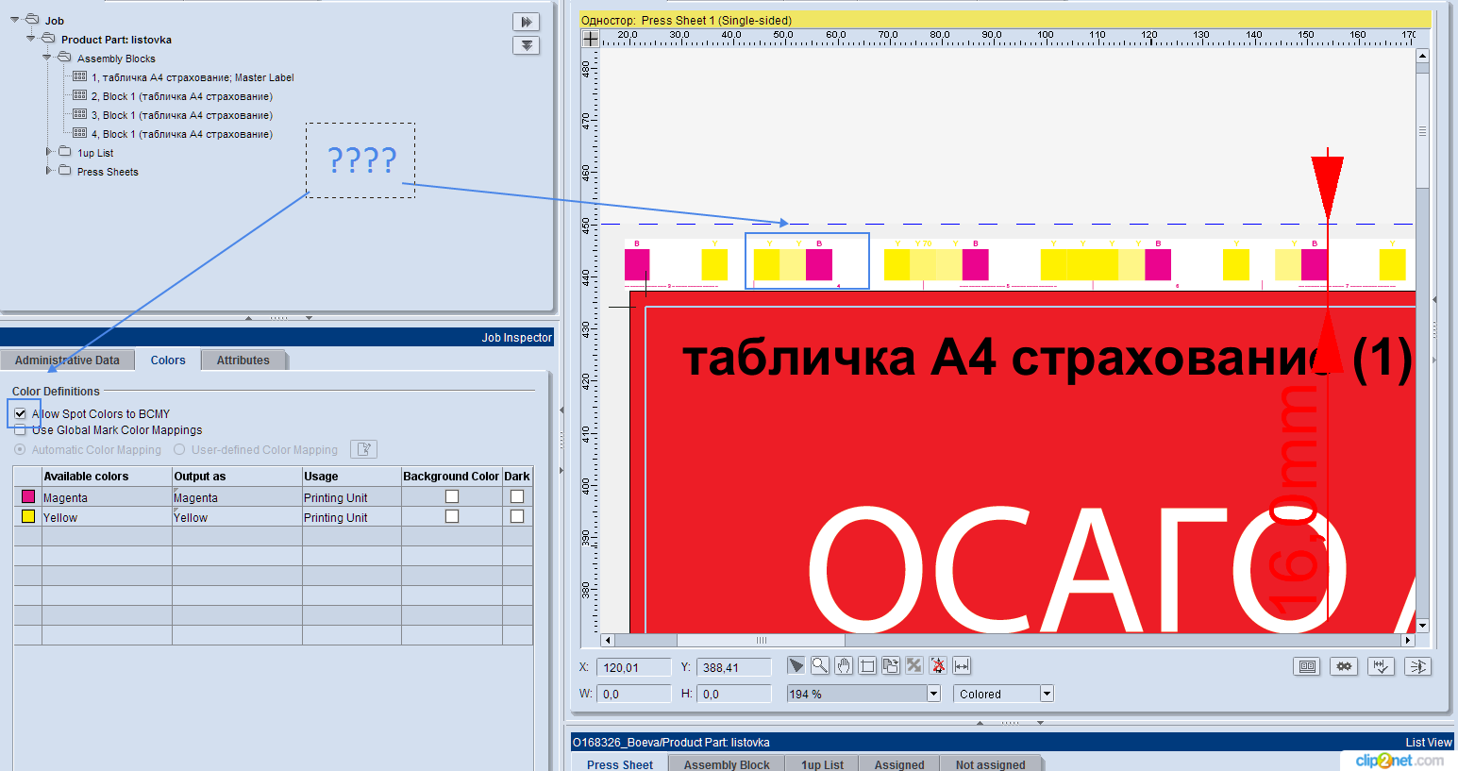Open the 1up List tab at bottom
The width and height of the screenshot is (1458, 771).
(823, 764)
